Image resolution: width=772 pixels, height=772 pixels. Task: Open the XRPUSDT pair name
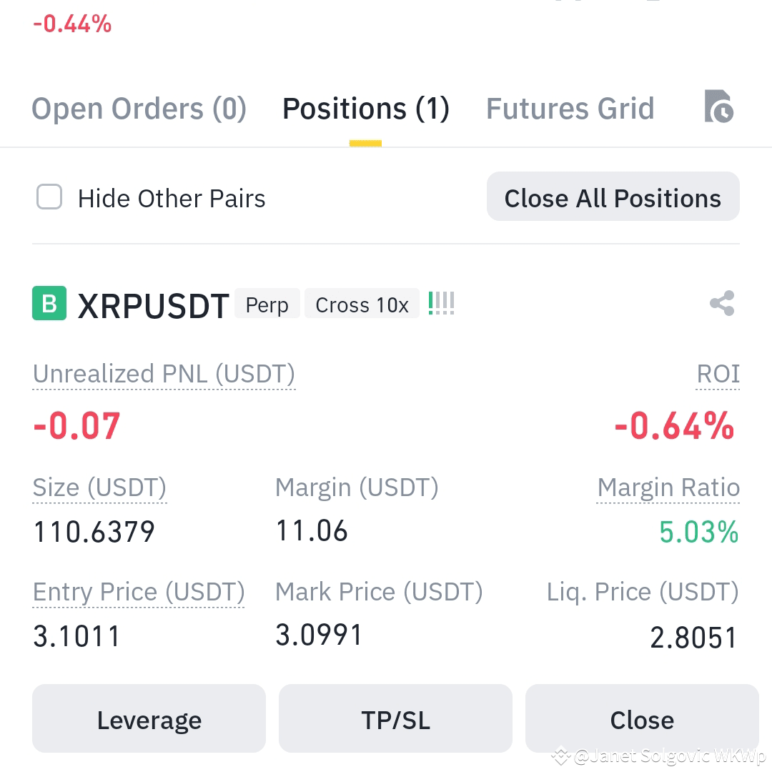pos(154,306)
